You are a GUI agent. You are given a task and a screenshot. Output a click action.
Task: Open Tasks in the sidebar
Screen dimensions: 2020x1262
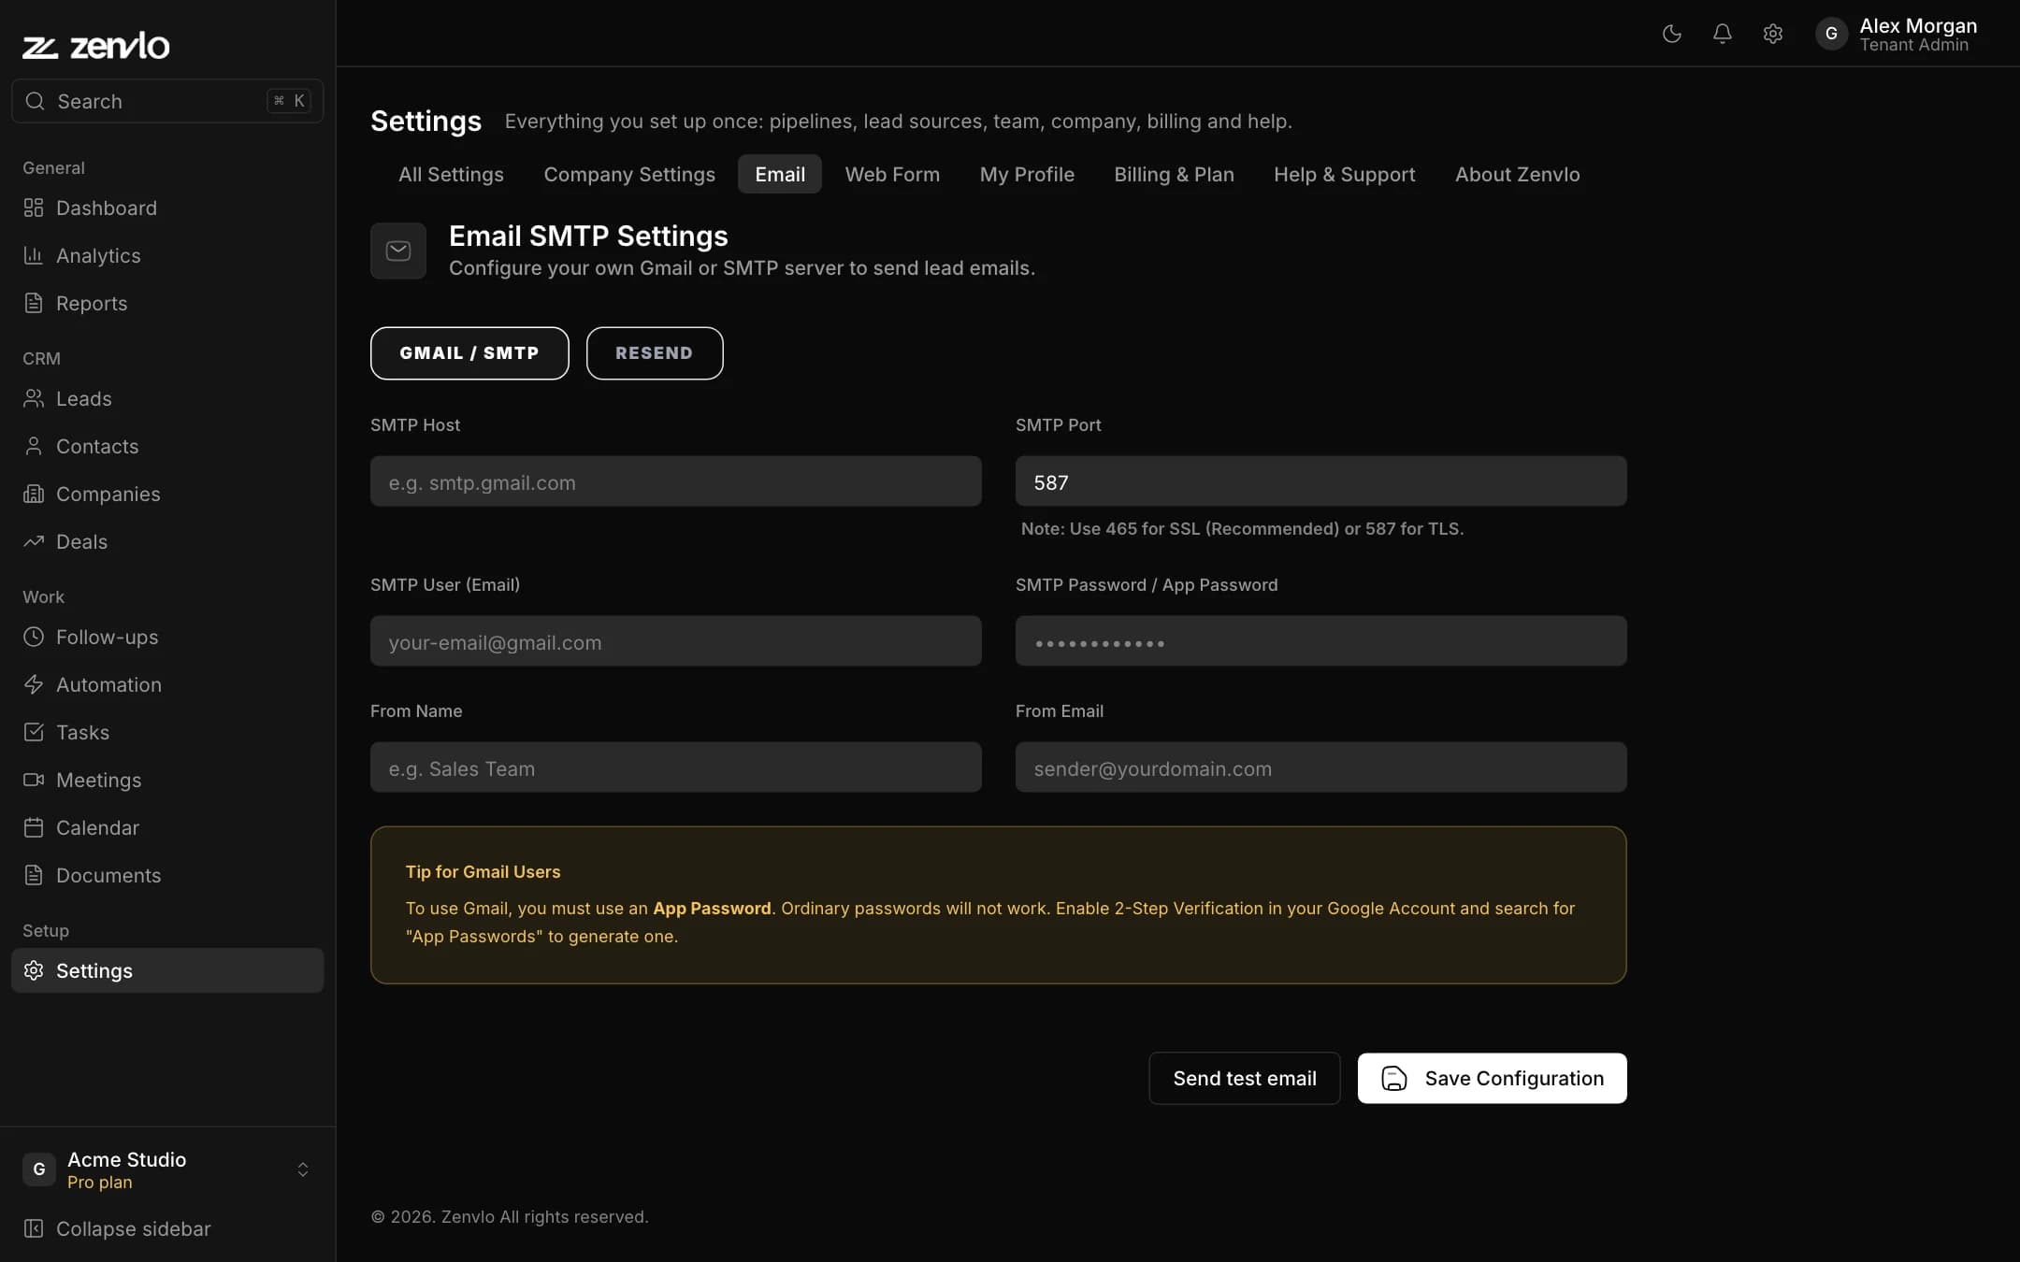tap(167, 732)
